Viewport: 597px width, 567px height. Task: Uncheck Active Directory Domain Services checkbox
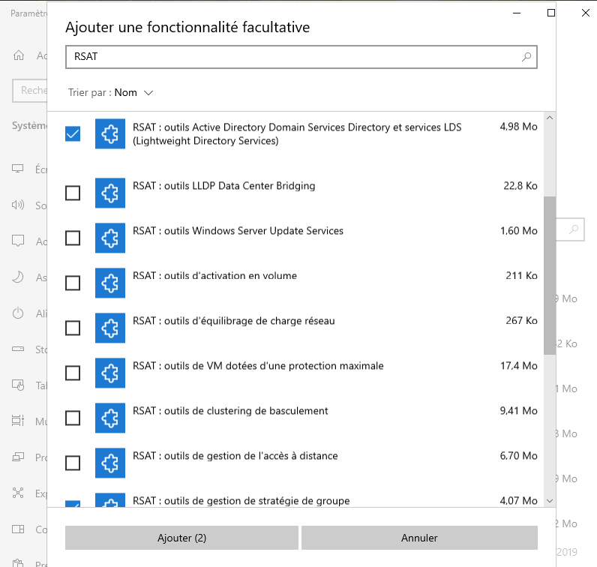(73, 133)
